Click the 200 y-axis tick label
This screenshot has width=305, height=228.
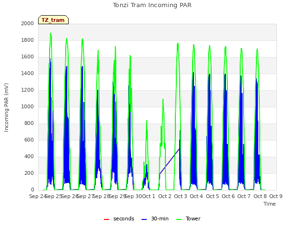point(29,173)
